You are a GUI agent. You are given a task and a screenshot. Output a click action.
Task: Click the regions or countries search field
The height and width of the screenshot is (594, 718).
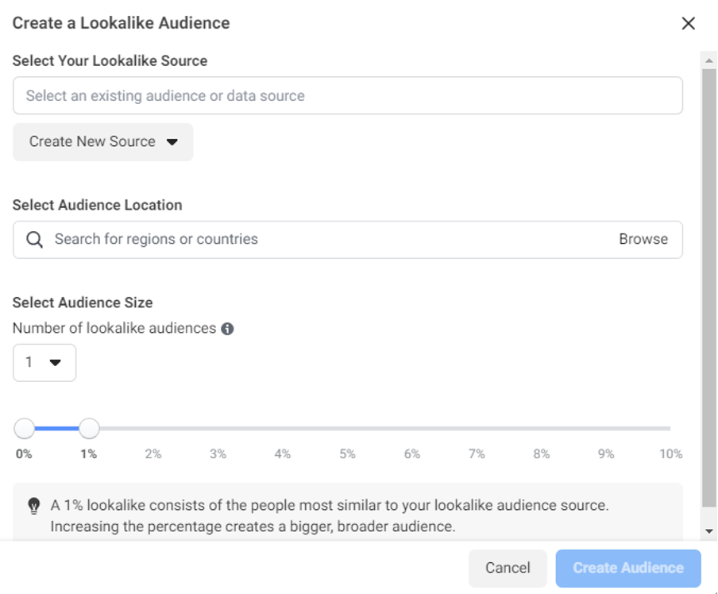point(318,238)
